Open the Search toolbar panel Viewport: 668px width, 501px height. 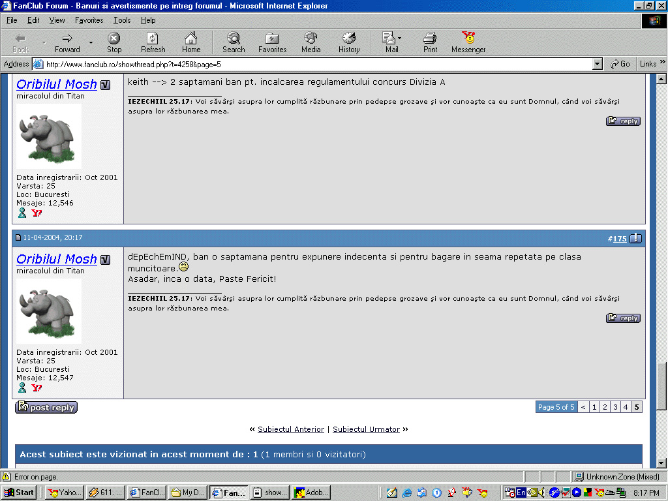[x=234, y=42]
